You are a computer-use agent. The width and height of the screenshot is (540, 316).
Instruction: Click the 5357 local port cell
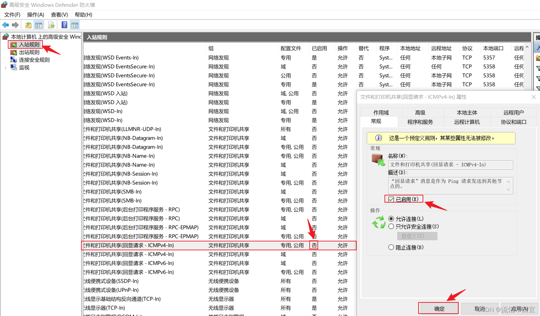489,58
